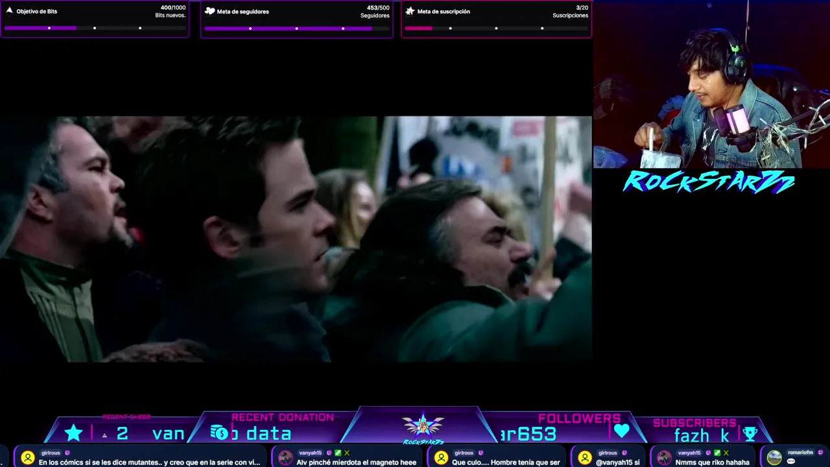The height and width of the screenshot is (467, 830).
Task: Click the '3/20' subscriptions counter
Action: coord(582,8)
